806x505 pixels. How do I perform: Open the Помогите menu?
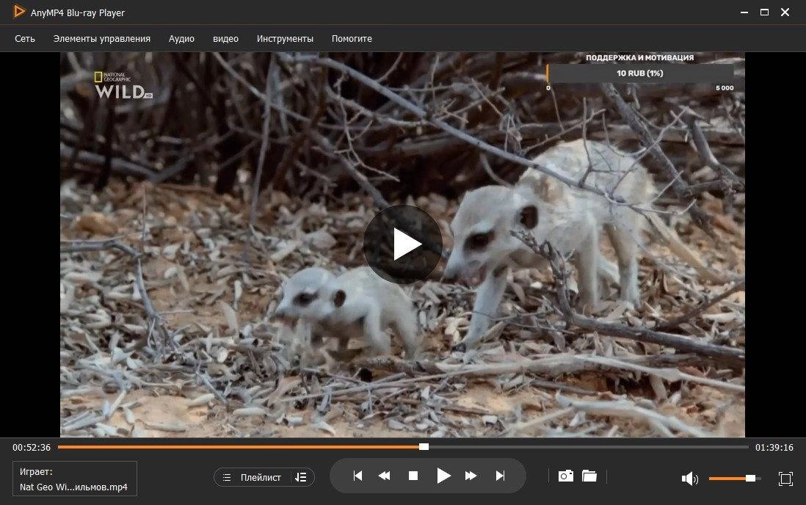352,39
